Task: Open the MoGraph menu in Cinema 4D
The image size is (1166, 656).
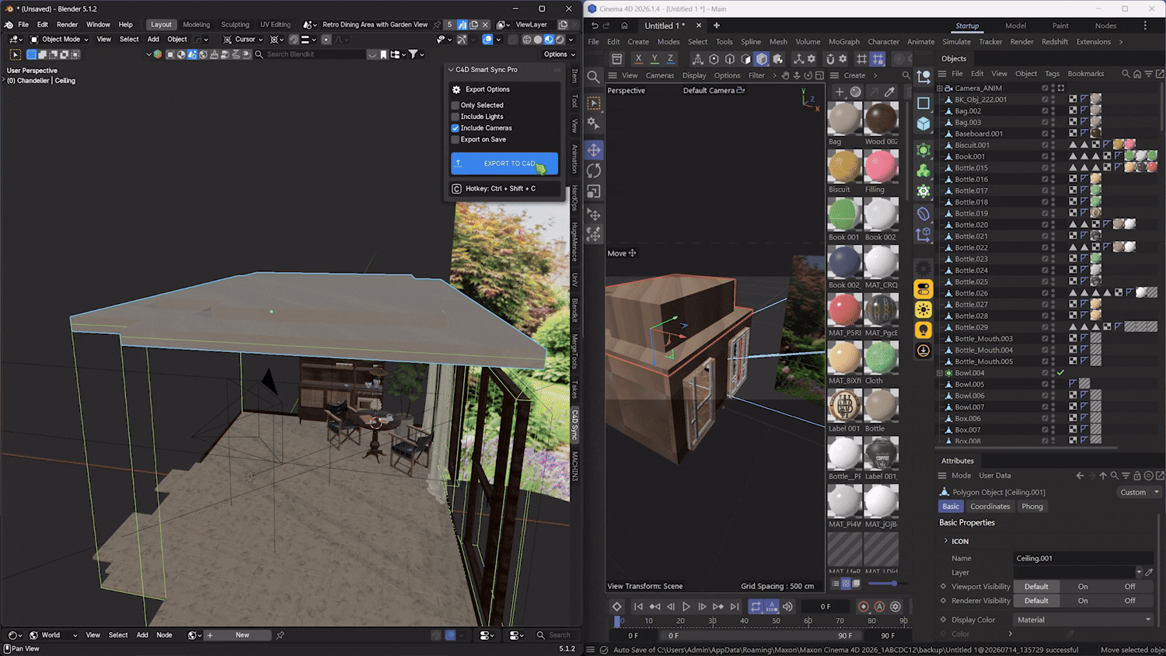Action: click(844, 42)
